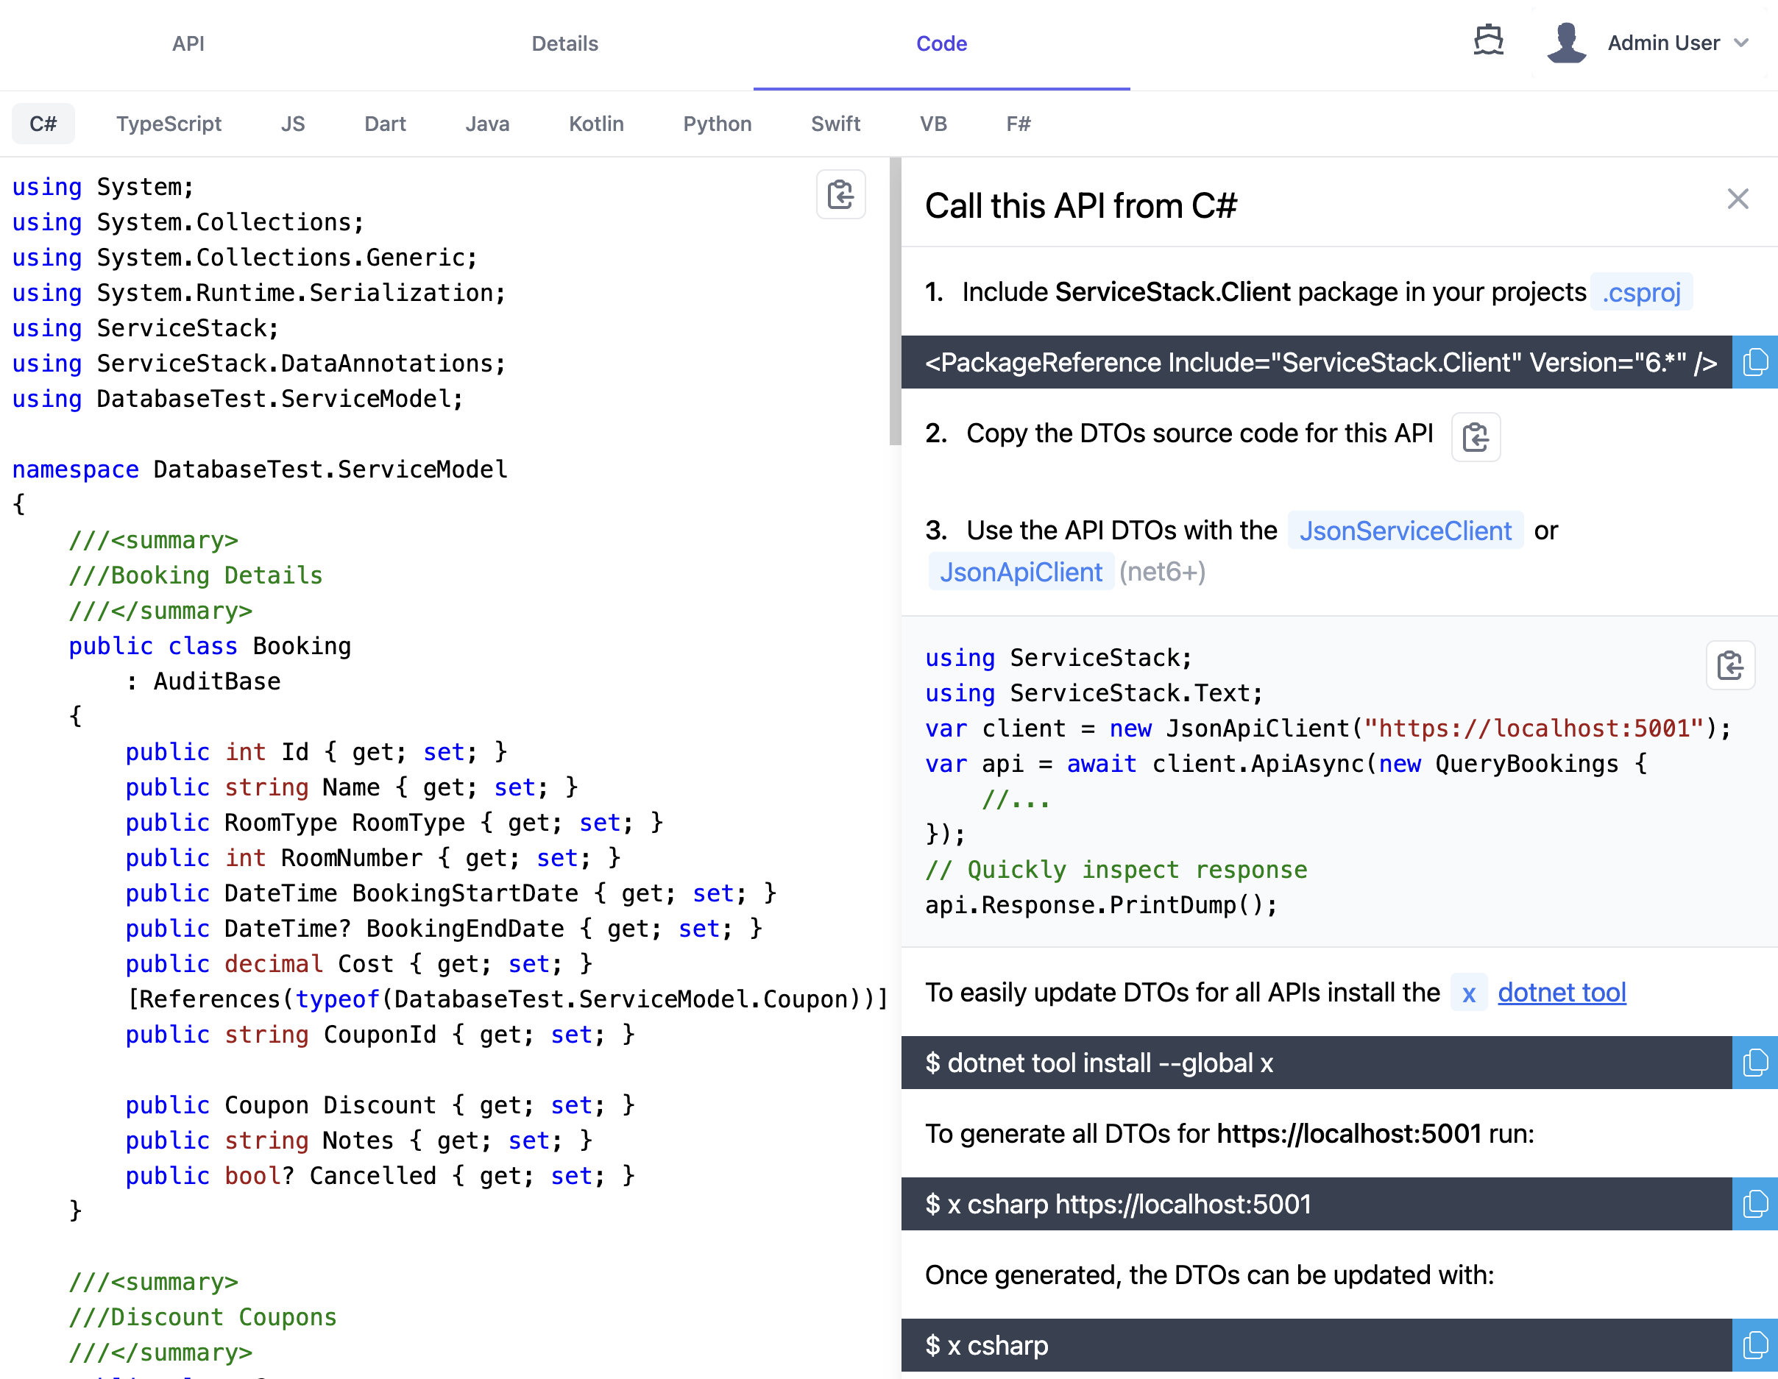The image size is (1778, 1379).
Task: Click the 'using ServiceStack.DataAnnotations;' line
Action: pos(259,364)
